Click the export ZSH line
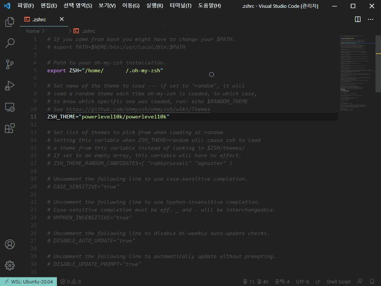 click(x=105, y=70)
